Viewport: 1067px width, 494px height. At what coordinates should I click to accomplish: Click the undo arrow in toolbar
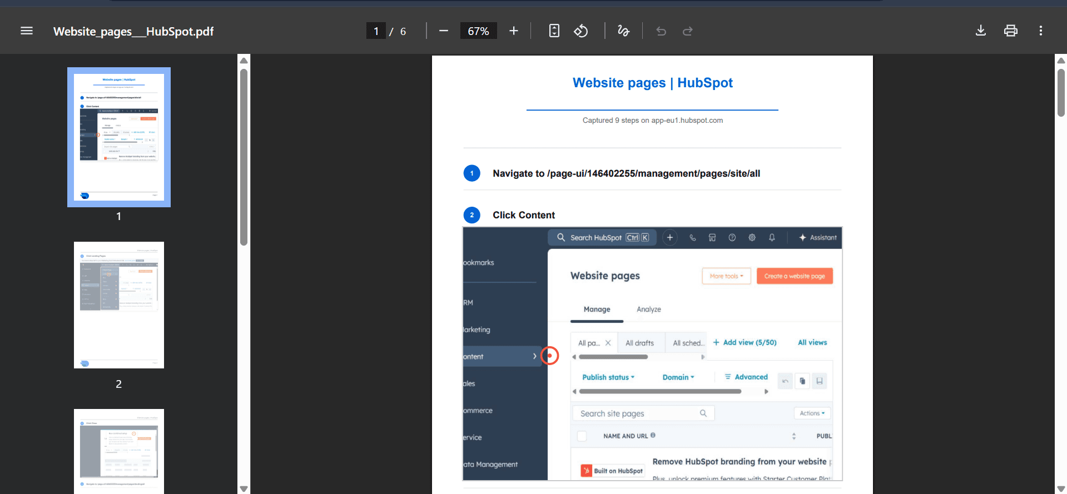point(661,31)
